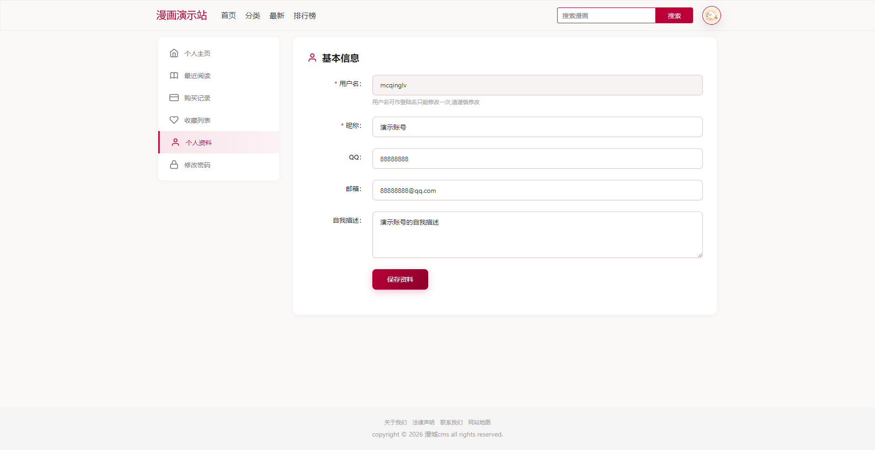Open the 最新 navigation link
875x450 pixels.
277,15
